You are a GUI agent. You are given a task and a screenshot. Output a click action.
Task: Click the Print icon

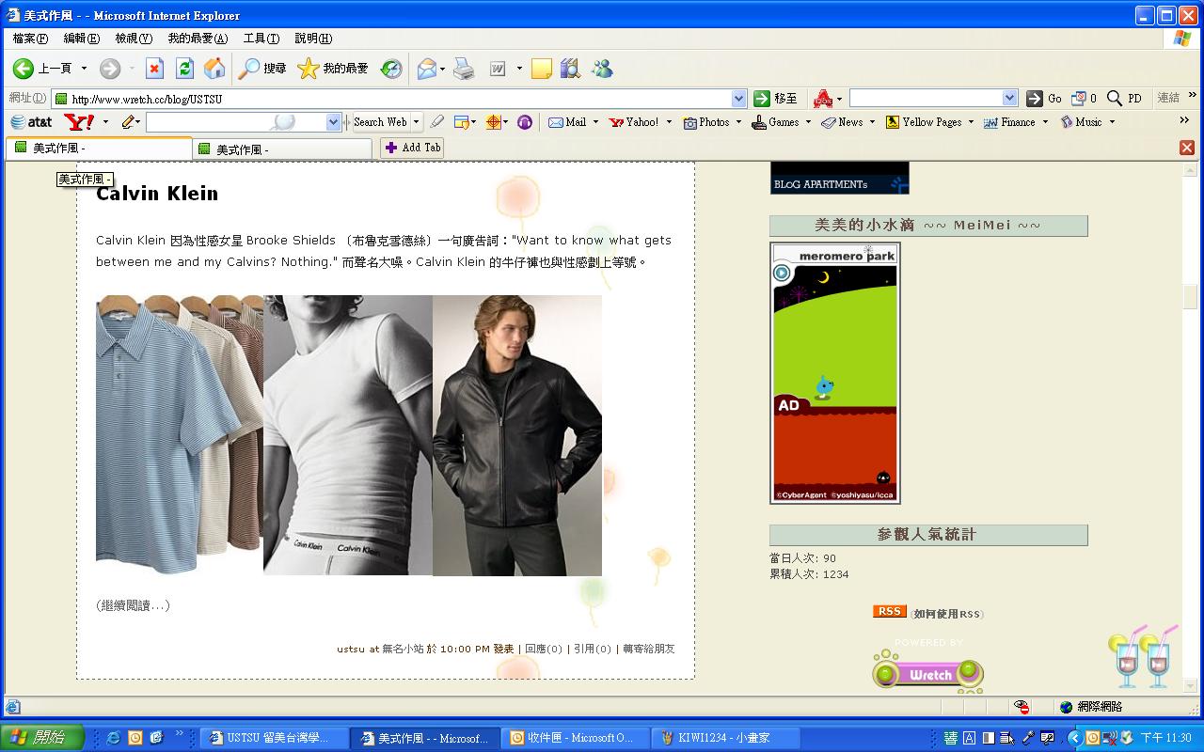pyautogui.click(x=464, y=69)
